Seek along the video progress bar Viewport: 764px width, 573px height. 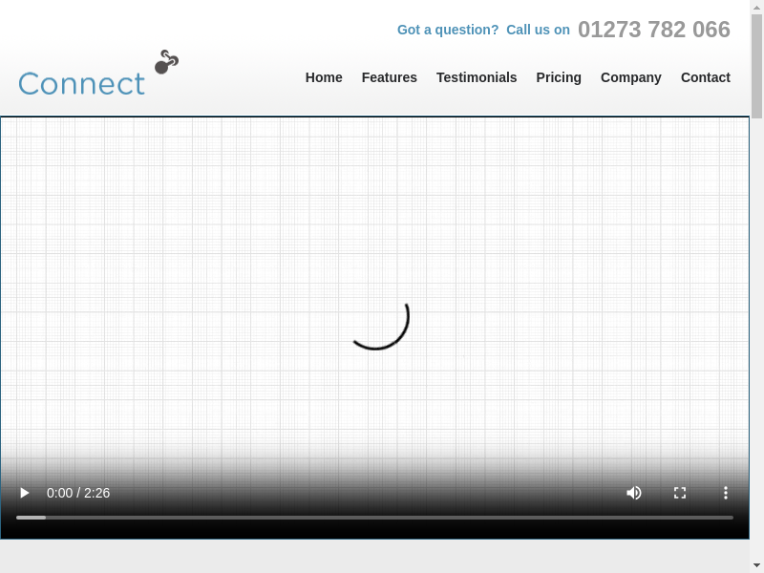[x=374, y=518]
